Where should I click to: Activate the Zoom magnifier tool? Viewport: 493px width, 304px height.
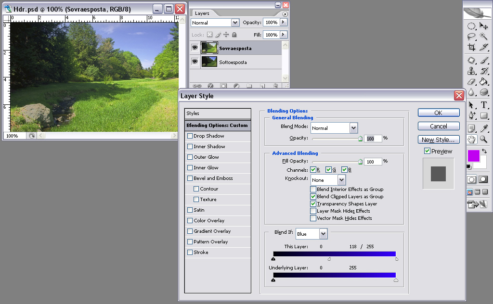[x=484, y=139]
